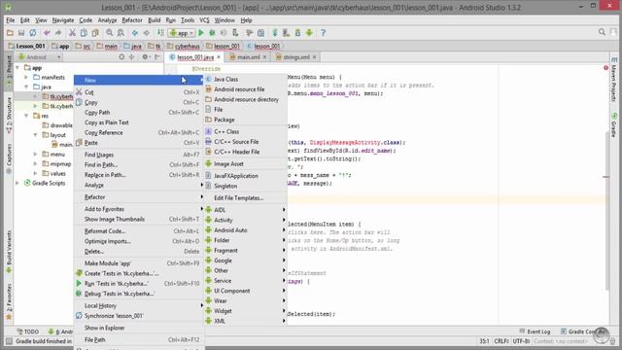Choose Fragment in the New submenu
Screen dimensions: 622x350
coord(246,251)
